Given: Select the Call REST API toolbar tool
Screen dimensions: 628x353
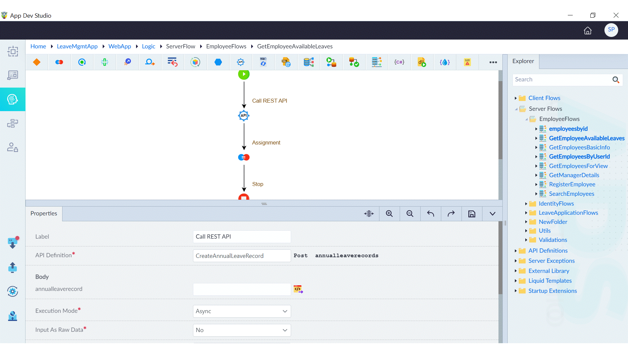Looking at the screenshot, I should (x=241, y=62).
